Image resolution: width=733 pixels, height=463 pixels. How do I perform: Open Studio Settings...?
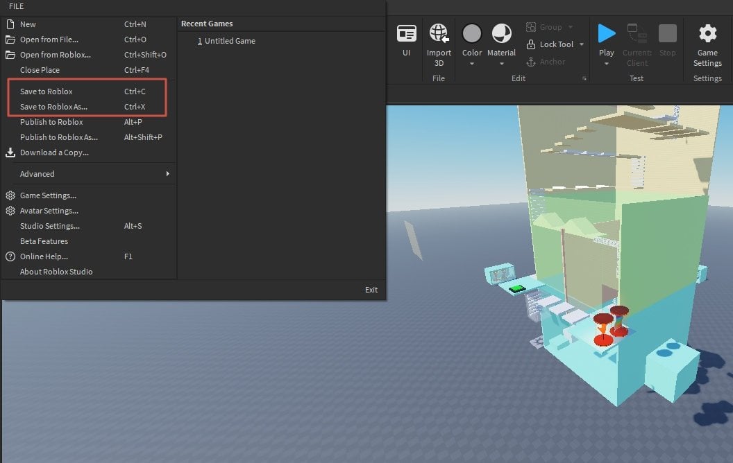(x=88, y=226)
